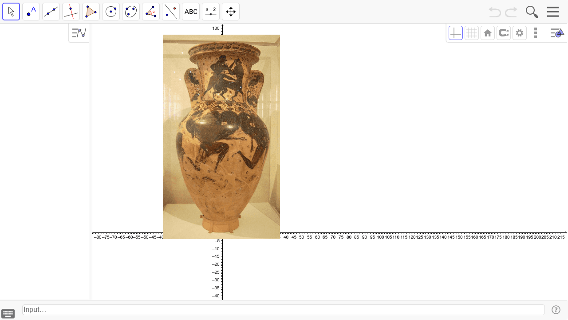Select the ABC Text tool
Image resolution: width=568 pixels, height=320 pixels.
click(x=191, y=12)
